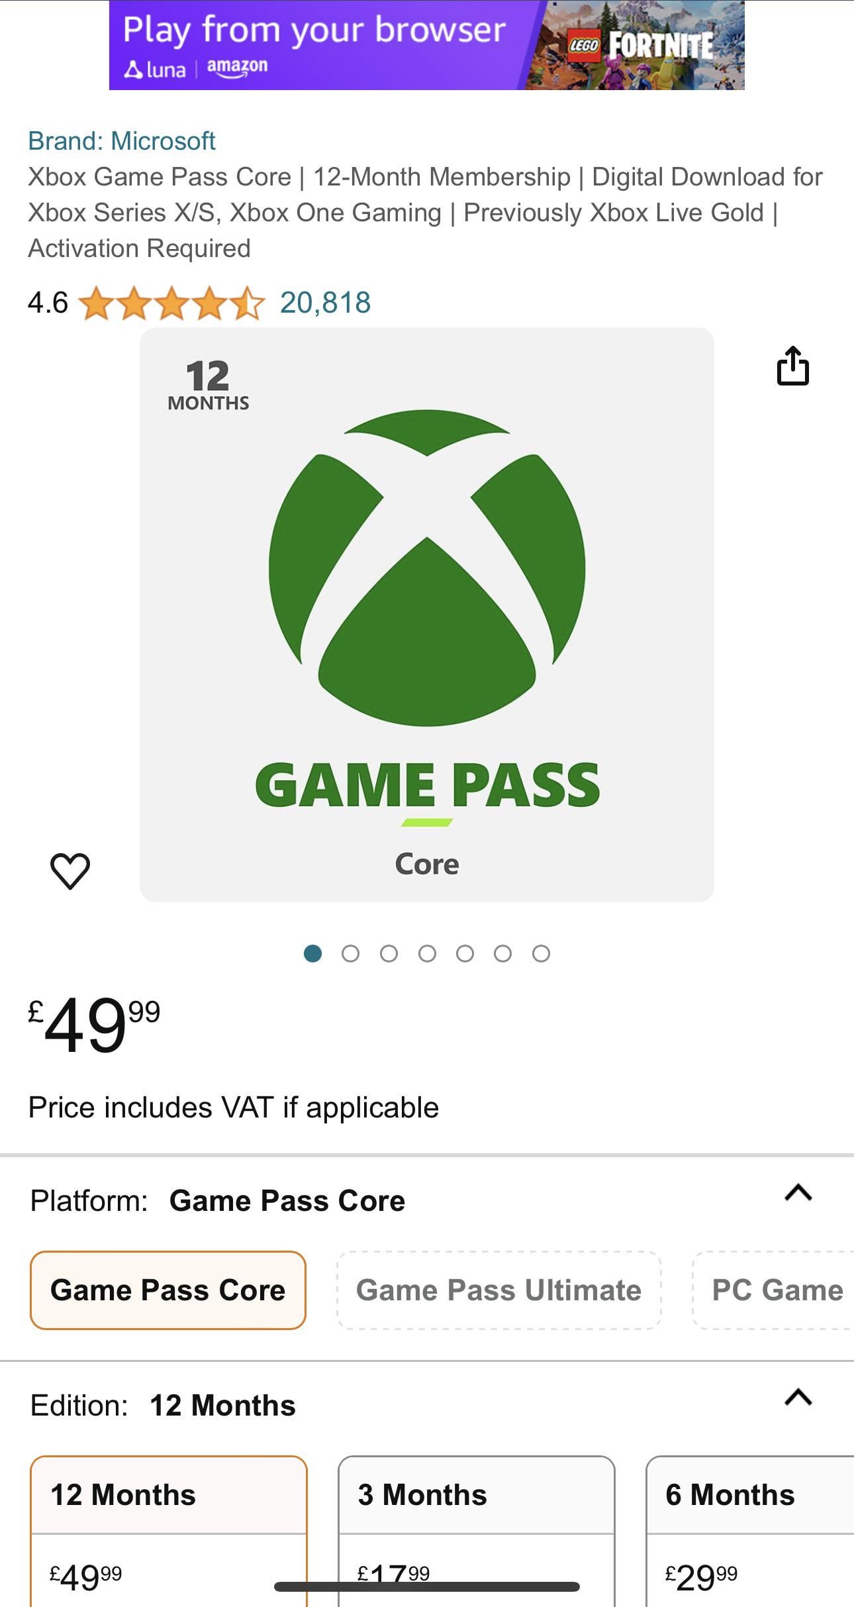
Task: View the 20,818 customer reviews
Action: coord(325,303)
